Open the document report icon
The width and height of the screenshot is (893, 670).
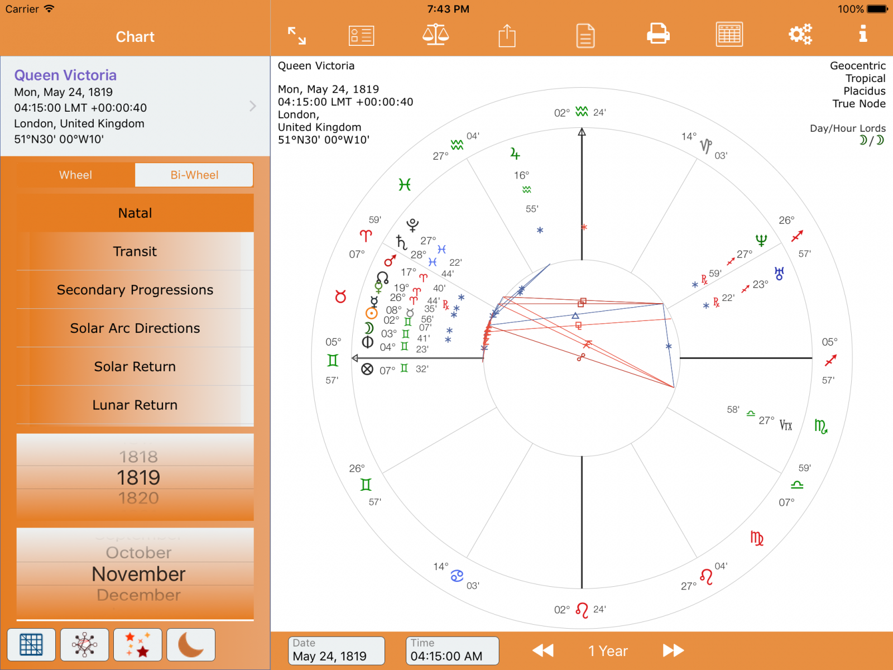pyautogui.click(x=585, y=36)
